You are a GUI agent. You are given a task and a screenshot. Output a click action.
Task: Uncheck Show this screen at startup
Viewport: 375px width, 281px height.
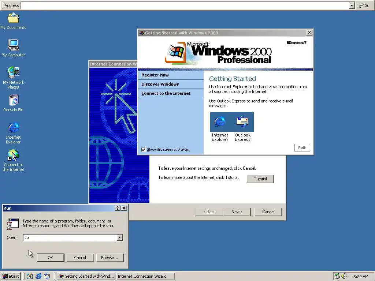tap(143, 150)
